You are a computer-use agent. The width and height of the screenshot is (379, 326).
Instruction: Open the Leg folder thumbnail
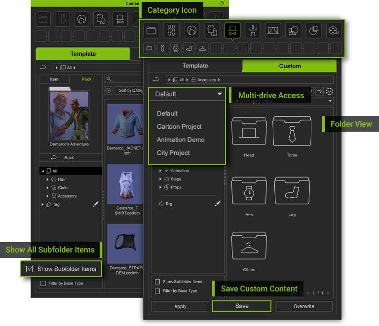point(292,194)
